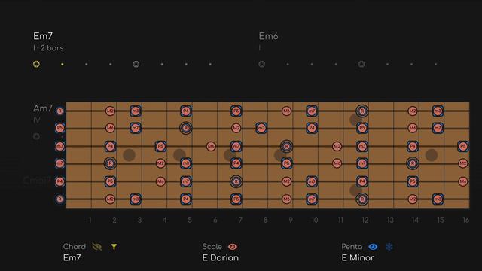The image size is (482, 271).
Task: Click M6 at fret 4 on A string
Action: (160, 181)
